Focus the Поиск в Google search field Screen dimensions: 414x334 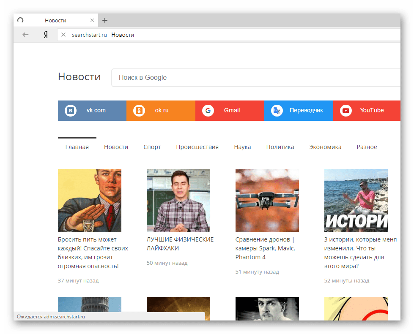point(254,78)
